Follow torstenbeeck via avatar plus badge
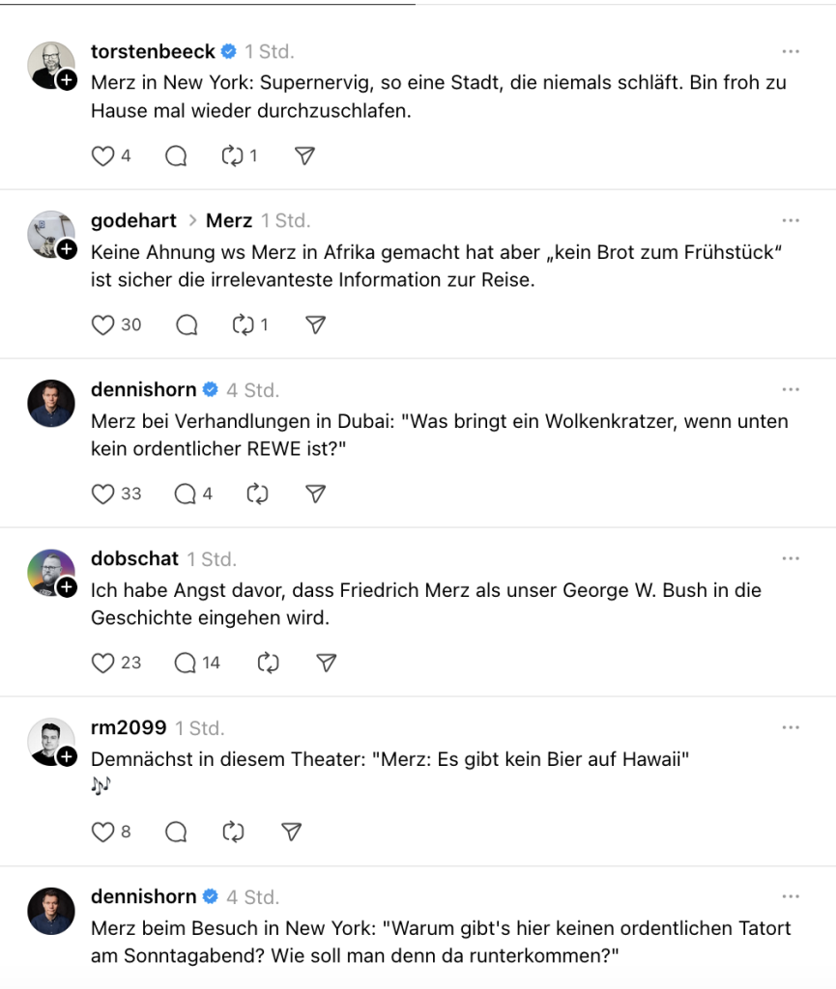The width and height of the screenshot is (836, 989). (67, 81)
